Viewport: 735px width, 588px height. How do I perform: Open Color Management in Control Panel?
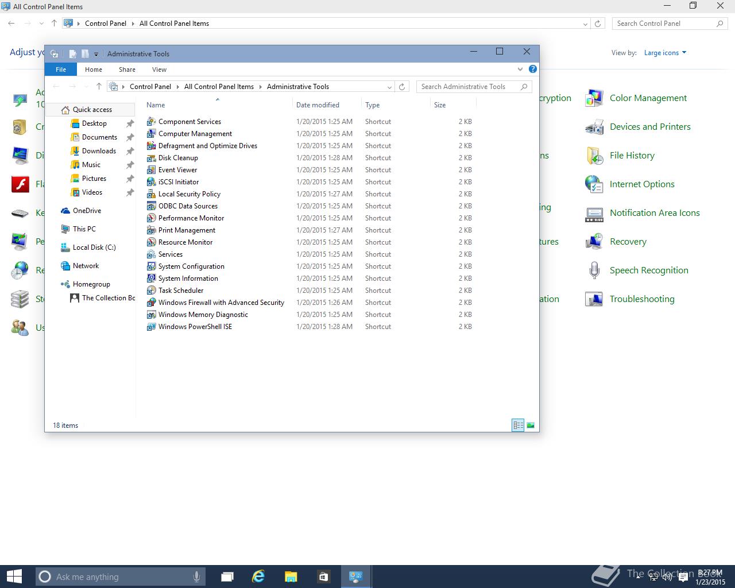point(648,98)
